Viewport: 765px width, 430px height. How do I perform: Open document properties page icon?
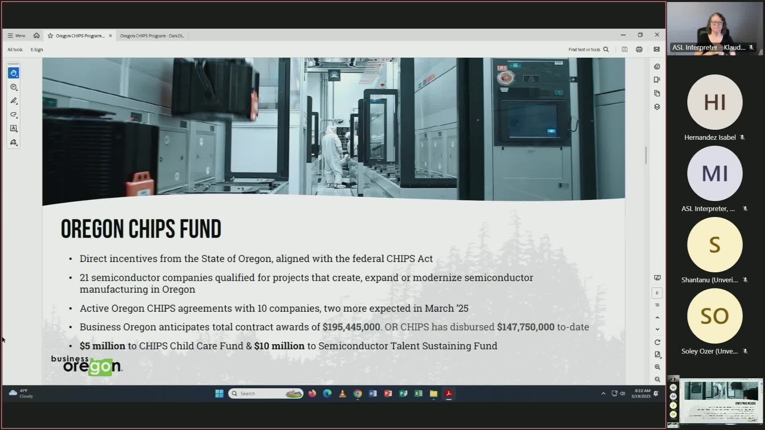pos(657,354)
